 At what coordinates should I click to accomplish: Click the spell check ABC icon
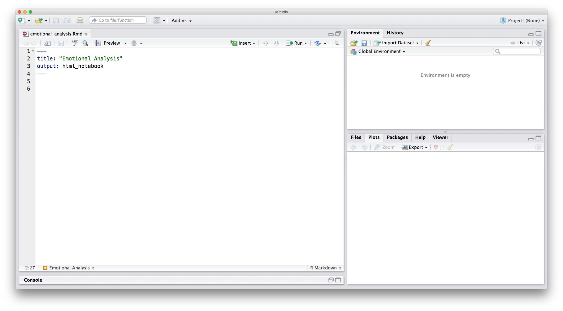75,43
